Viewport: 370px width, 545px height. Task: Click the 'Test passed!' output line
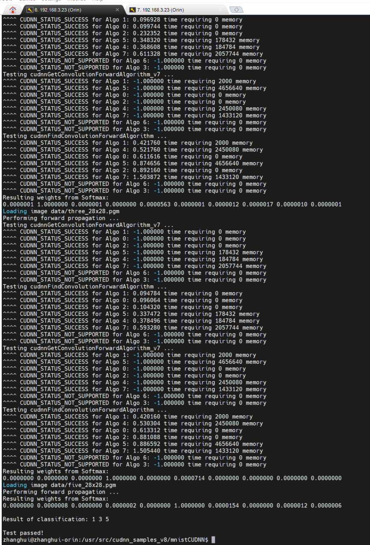(x=23, y=533)
